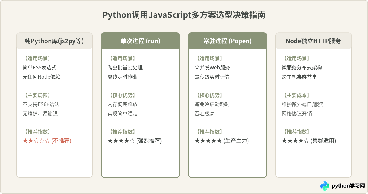Click the line '维护额外端口/服务'
The height and width of the screenshot is (194, 368).
tap(303, 104)
